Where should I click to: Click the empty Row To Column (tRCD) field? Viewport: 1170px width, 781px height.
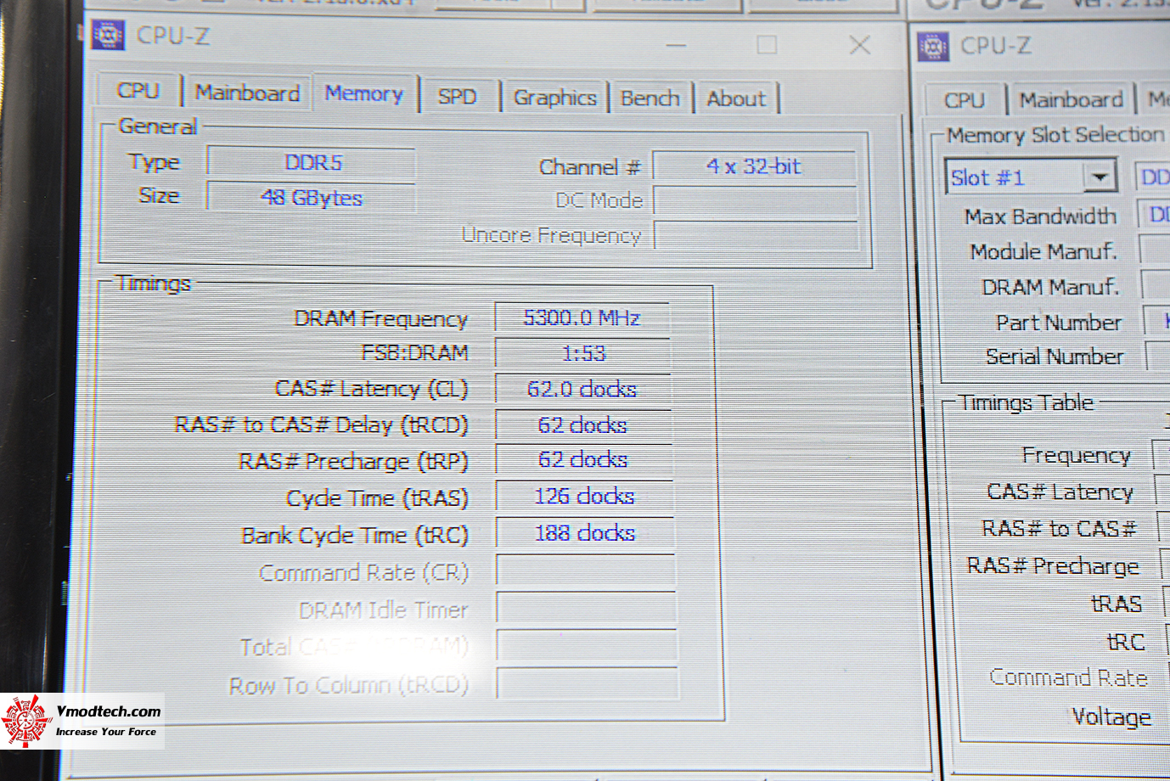[x=588, y=683]
